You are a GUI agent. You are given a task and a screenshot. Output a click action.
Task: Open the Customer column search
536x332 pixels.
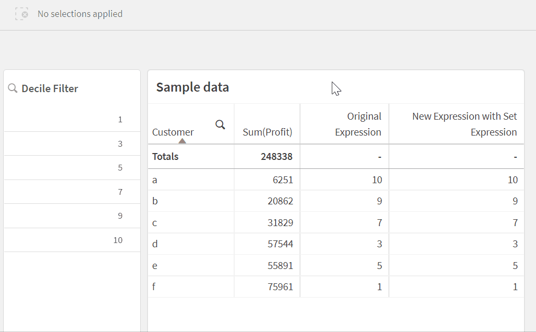pyautogui.click(x=221, y=124)
